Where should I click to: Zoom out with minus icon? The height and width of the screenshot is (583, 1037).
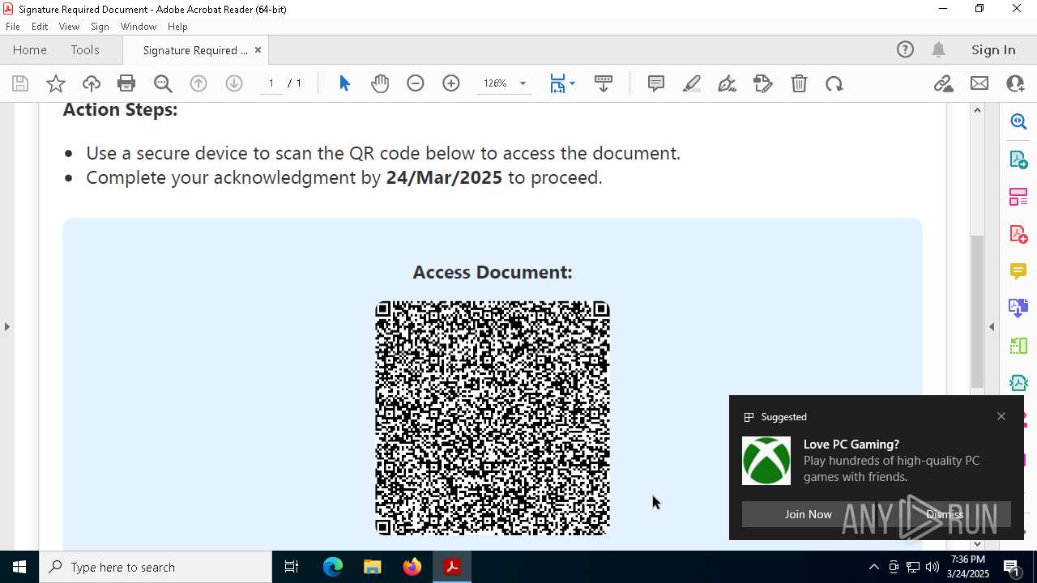click(416, 83)
